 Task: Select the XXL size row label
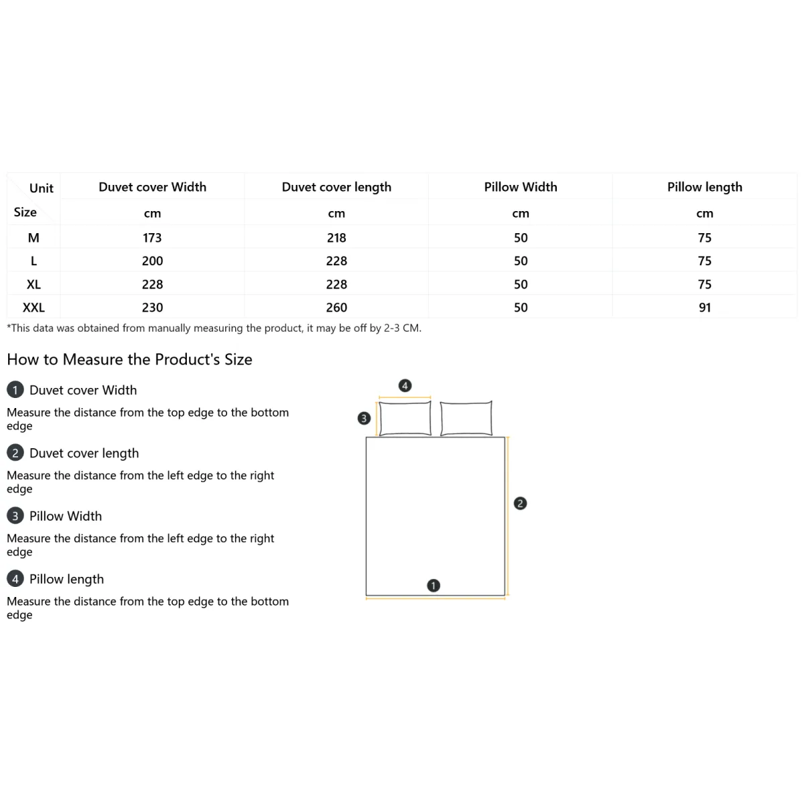click(x=33, y=308)
